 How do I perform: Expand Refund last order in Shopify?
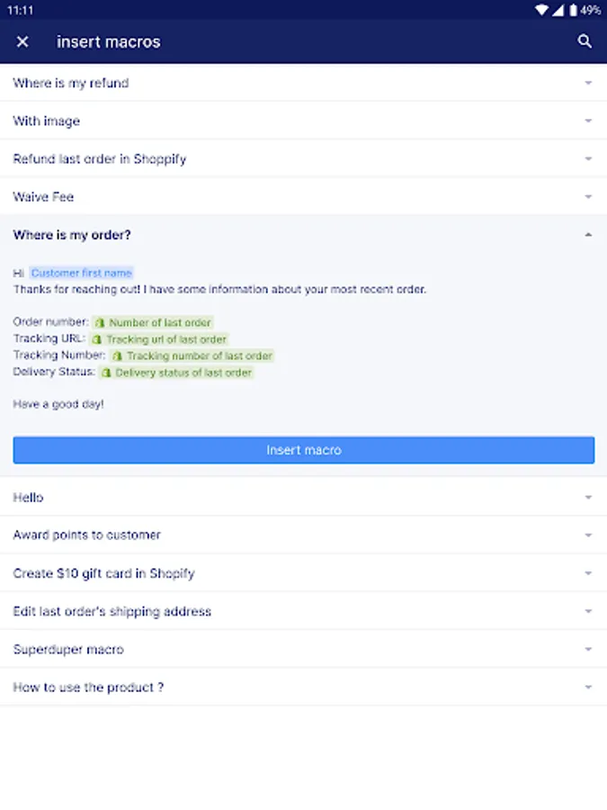(x=588, y=158)
